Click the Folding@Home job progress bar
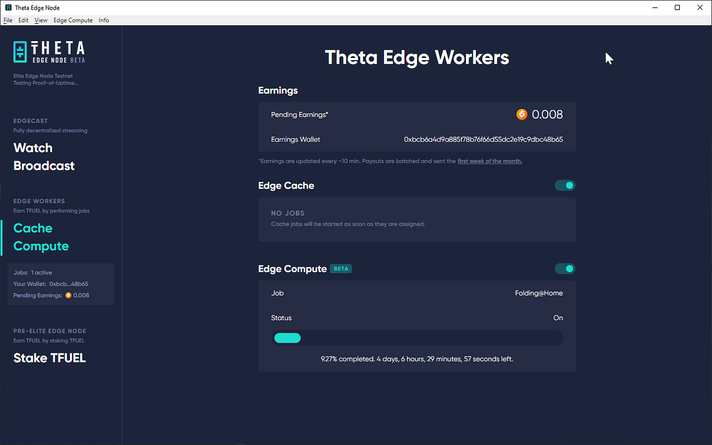The height and width of the screenshot is (445, 712). pyautogui.click(x=417, y=338)
